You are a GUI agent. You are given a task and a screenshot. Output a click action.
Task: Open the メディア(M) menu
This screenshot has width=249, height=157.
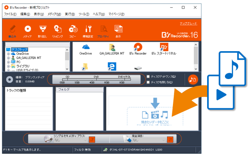coord(54,14)
